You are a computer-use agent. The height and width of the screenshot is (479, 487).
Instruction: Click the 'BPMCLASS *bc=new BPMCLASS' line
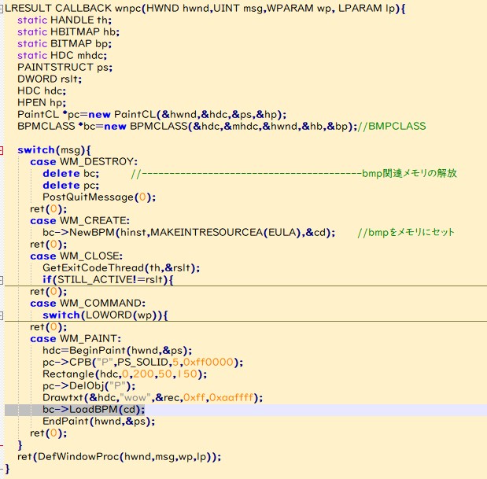(187, 127)
